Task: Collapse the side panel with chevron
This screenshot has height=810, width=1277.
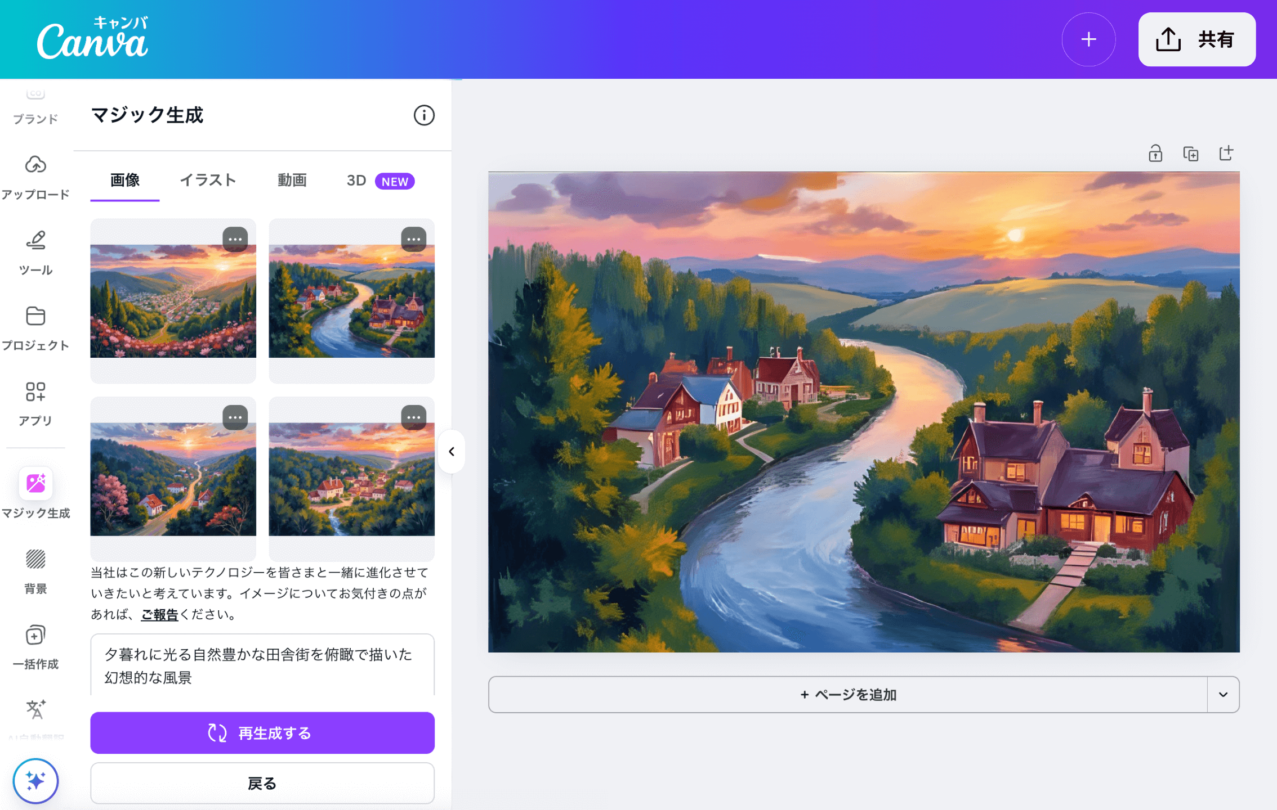Action: tap(452, 452)
